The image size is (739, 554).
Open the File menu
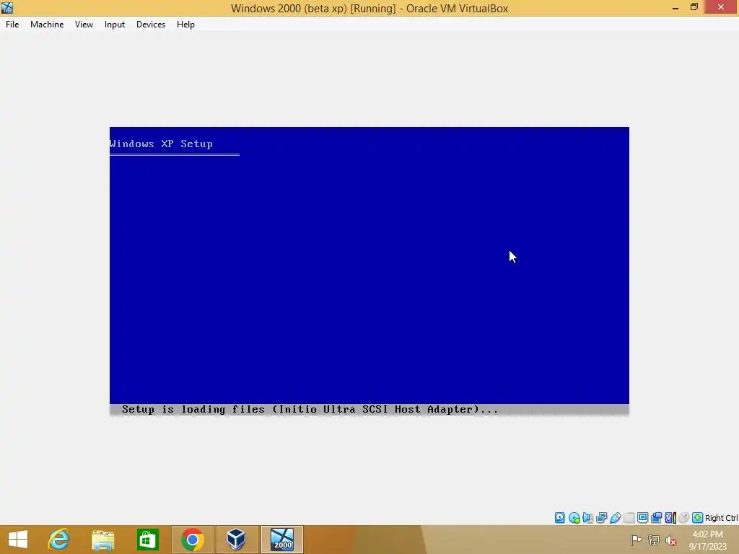coord(12,25)
